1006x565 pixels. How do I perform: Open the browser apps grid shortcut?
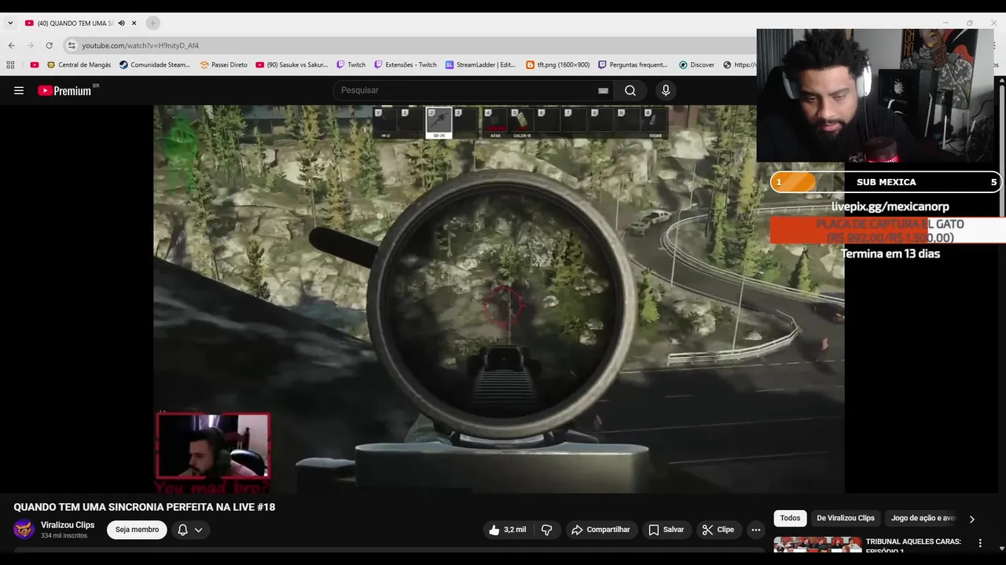pyautogui.click(x=10, y=65)
